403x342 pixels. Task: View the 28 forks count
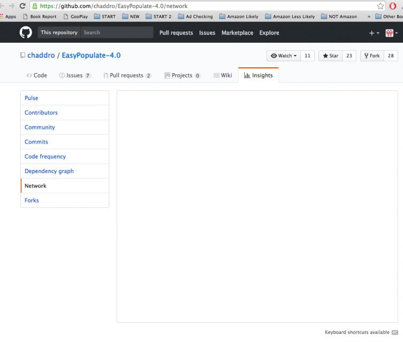(x=391, y=56)
